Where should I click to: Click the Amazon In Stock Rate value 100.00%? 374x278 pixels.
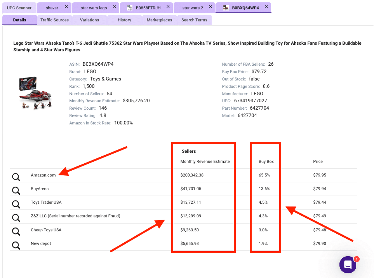pyautogui.click(x=124, y=123)
